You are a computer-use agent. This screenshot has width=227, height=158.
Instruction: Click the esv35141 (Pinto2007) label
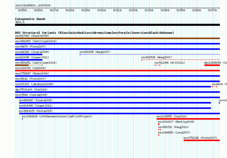tap(31, 79)
